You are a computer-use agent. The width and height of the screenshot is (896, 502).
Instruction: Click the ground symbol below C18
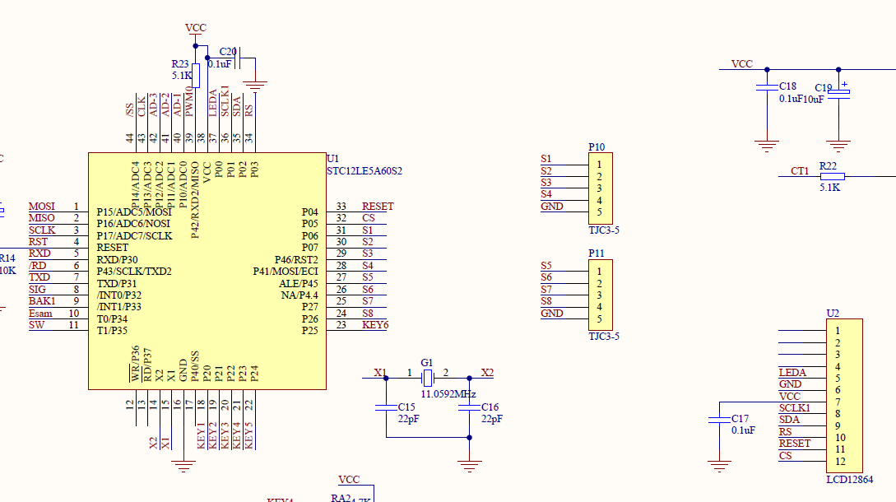click(767, 146)
